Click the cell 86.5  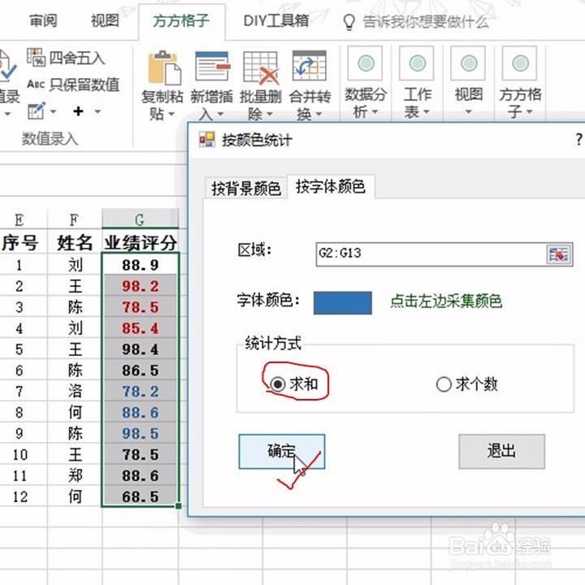pos(141,370)
